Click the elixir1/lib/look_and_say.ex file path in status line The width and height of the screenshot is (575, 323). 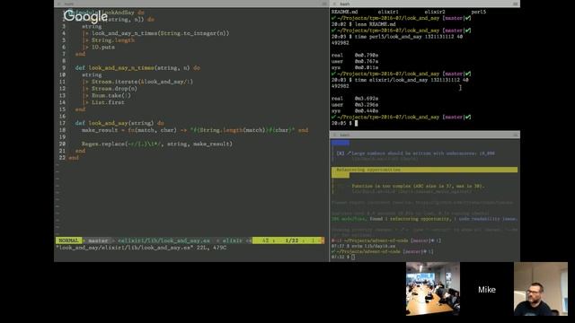pos(164,240)
